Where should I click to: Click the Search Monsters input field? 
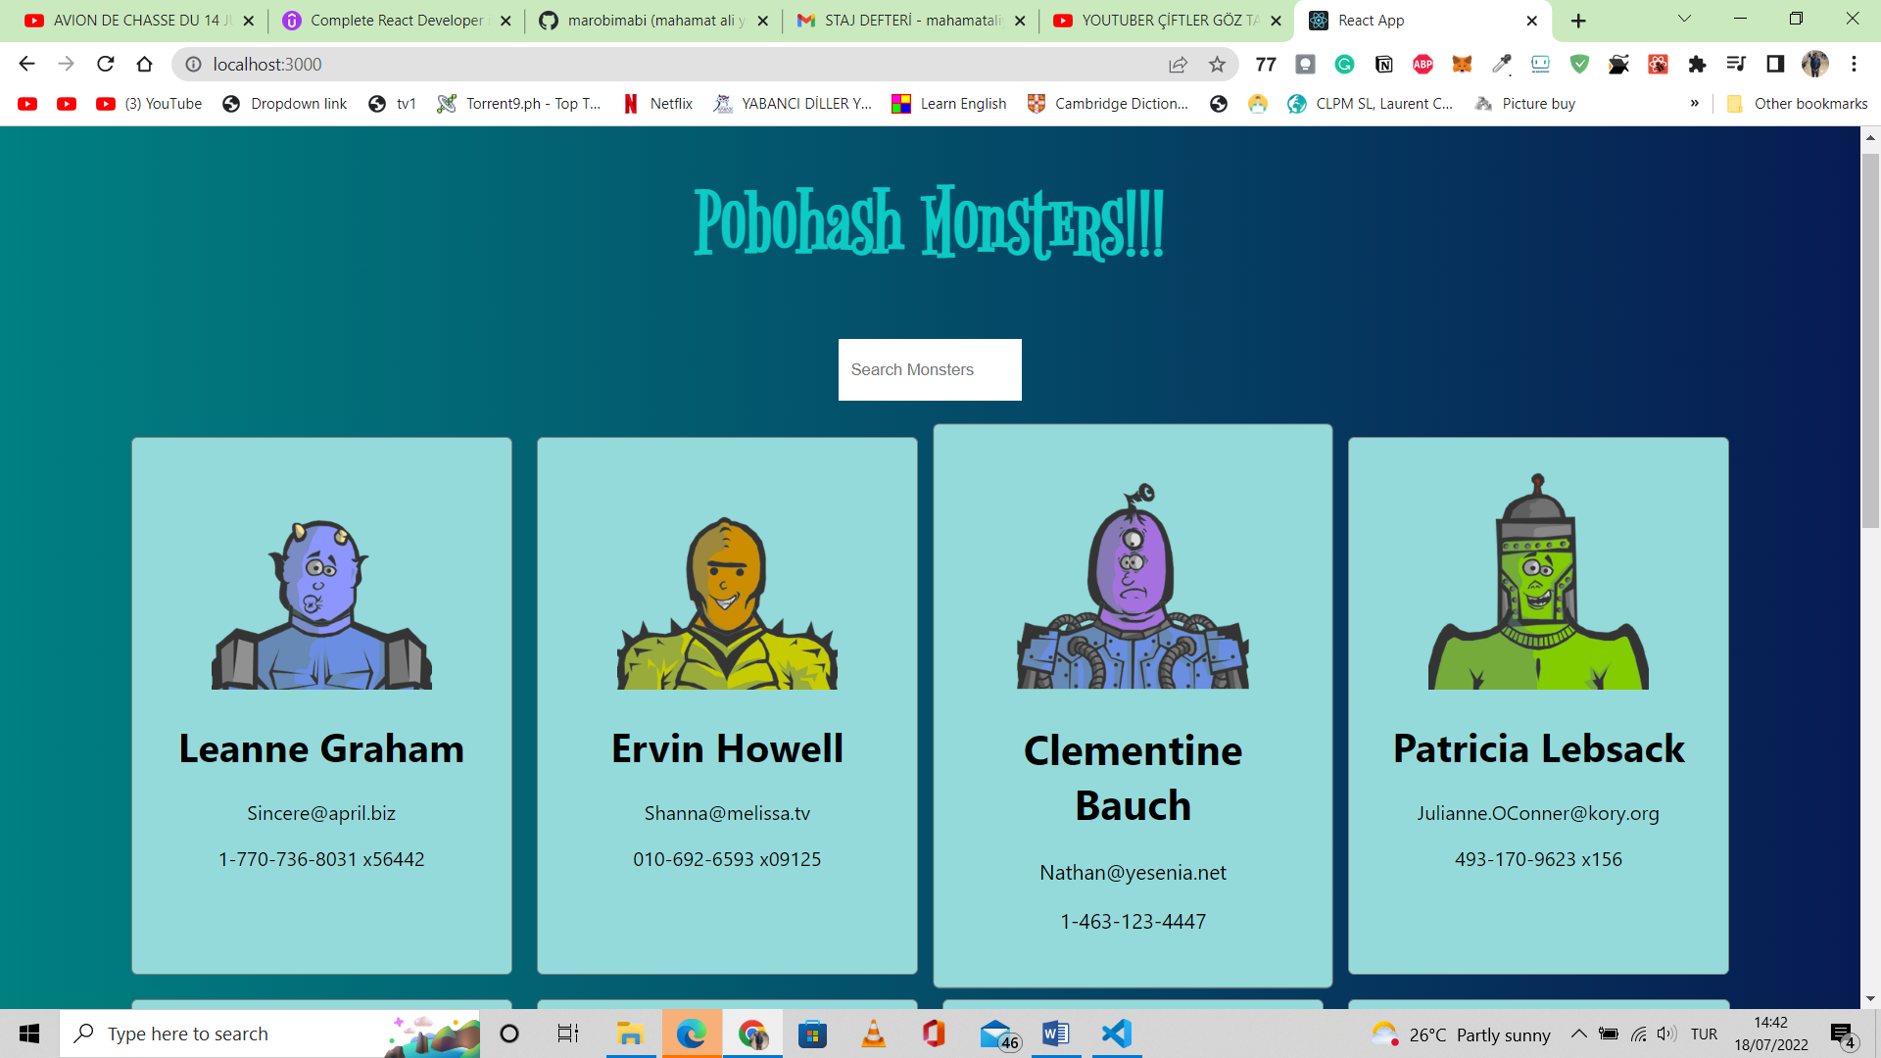(929, 369)
